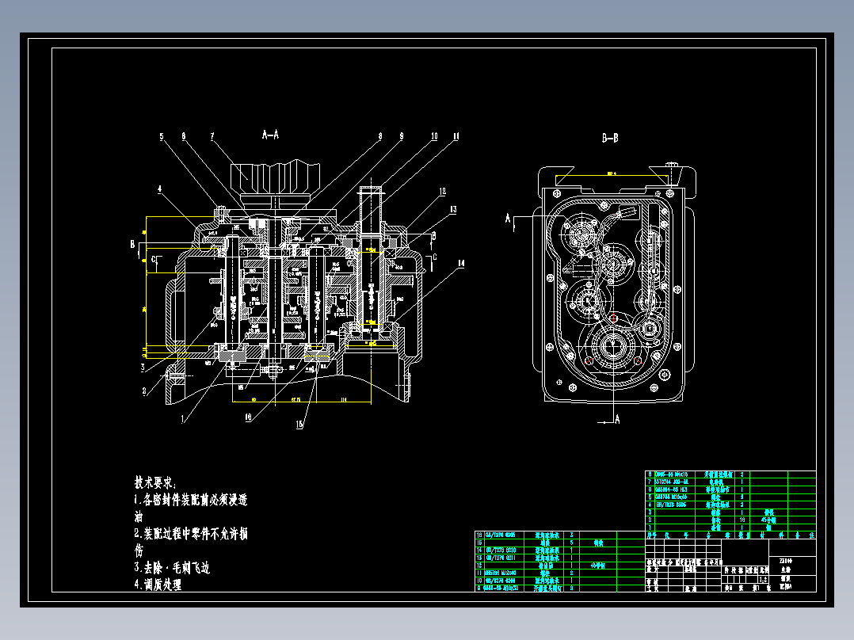Screen dimensions: 854x640
Task: Click the B—B section view label
Action: coord(608,135)
